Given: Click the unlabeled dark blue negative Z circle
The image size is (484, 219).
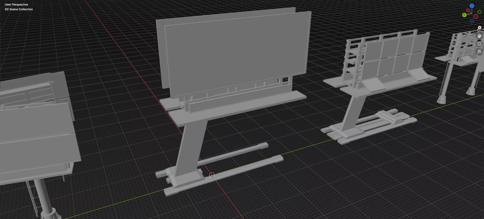Looking at the screenshot, I should click(472, 21).
